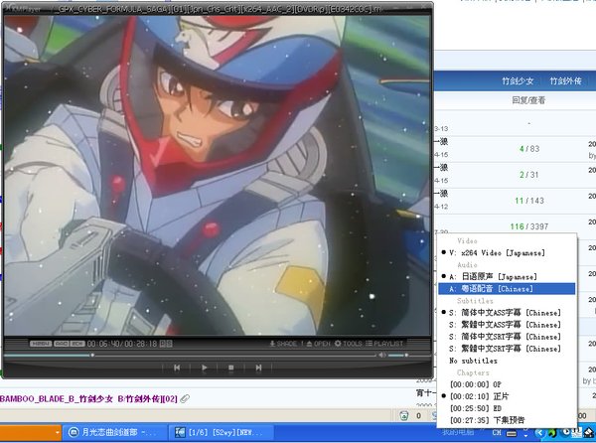Mute audio with speaker icon
The height and width of the screenshot is (443, 596).
[x=382, y=355]
